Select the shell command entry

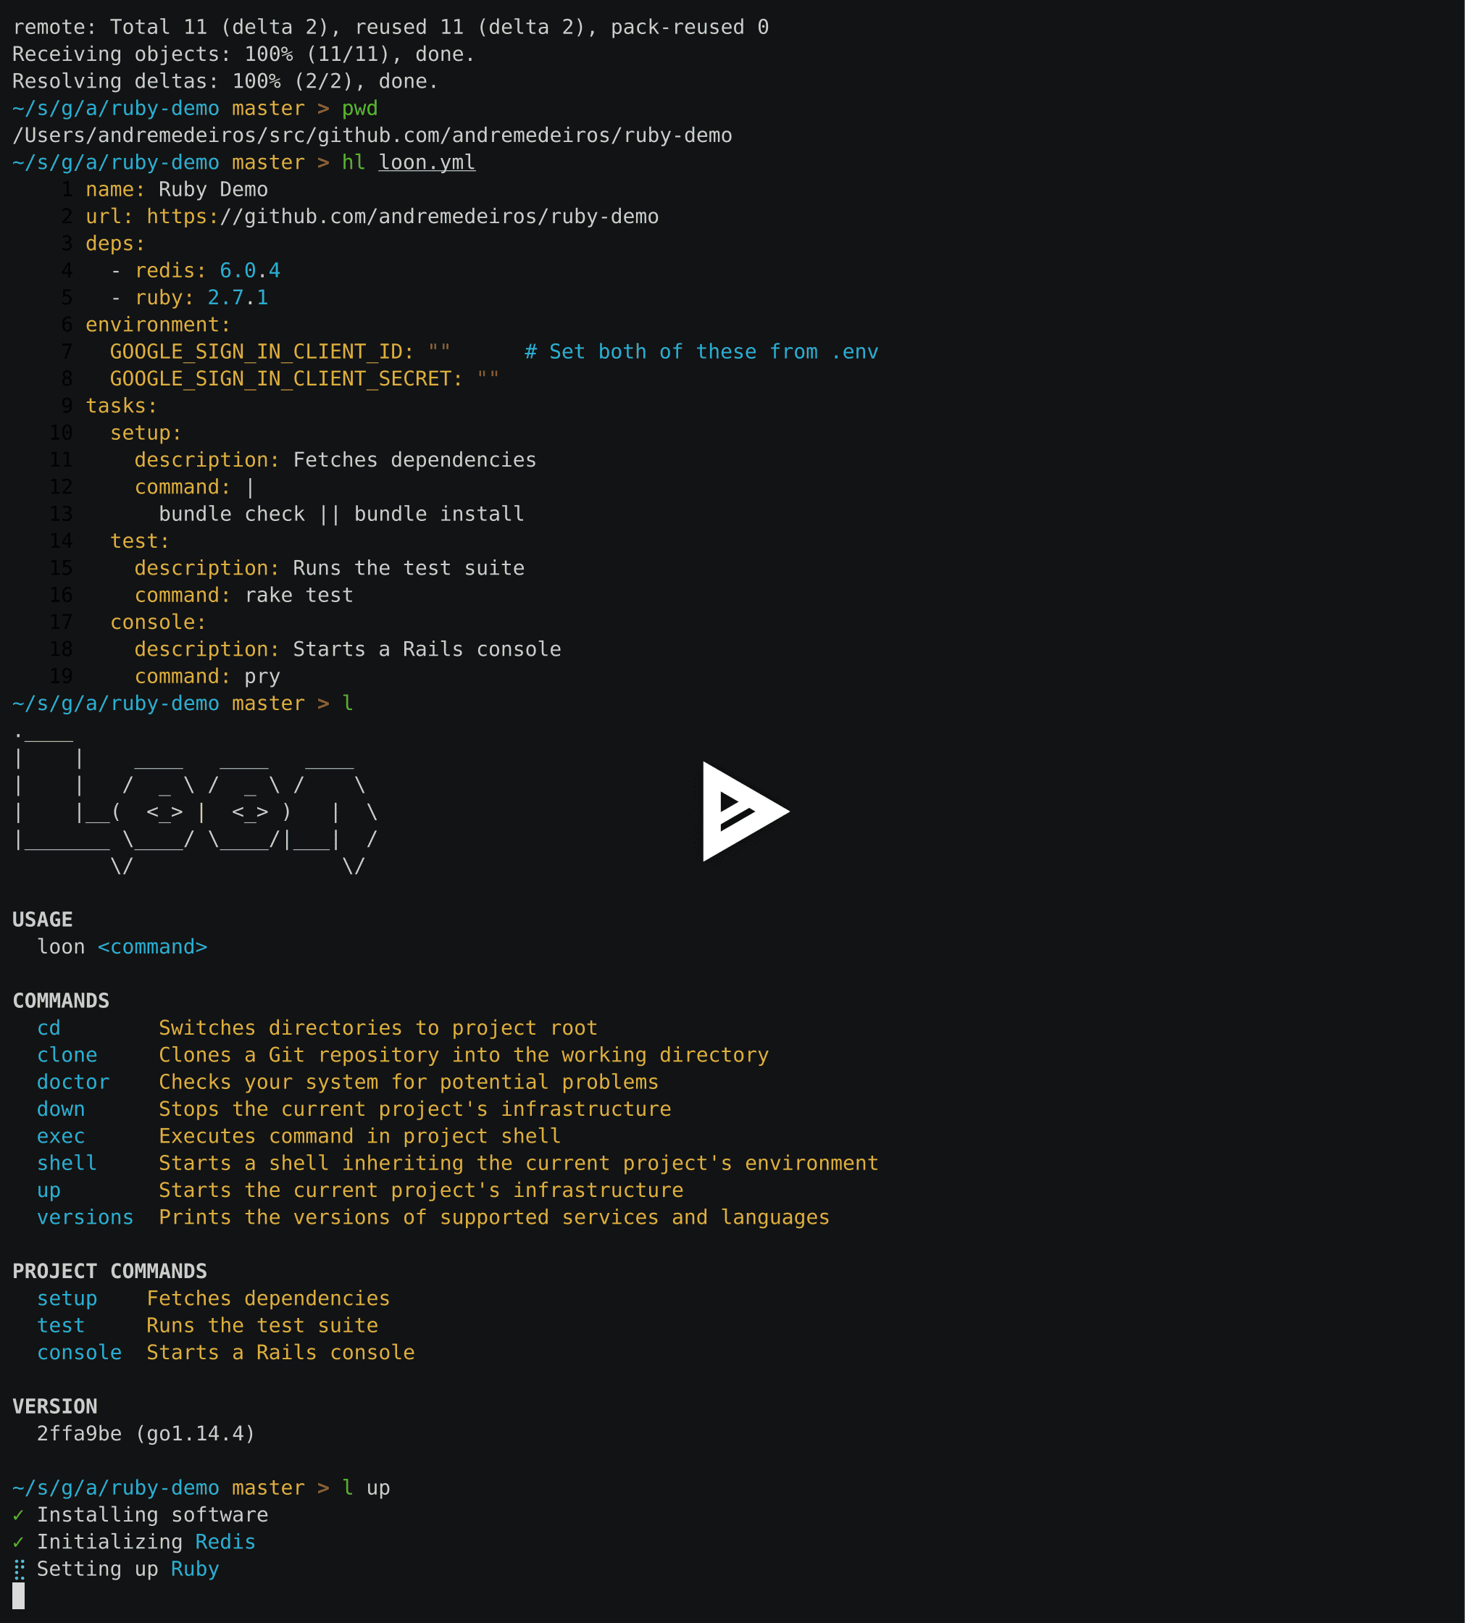coord(67,1162)
